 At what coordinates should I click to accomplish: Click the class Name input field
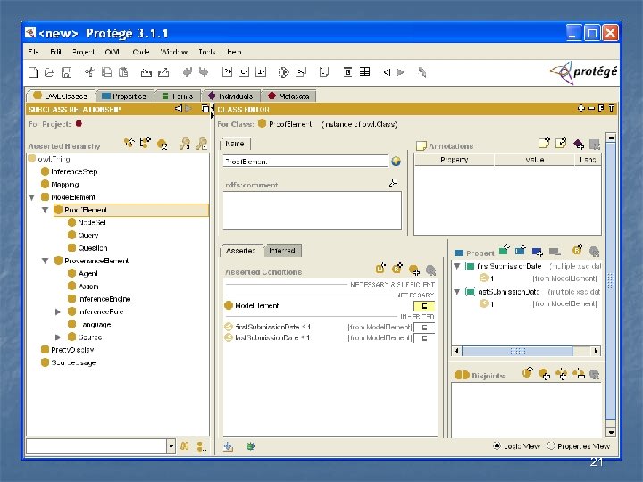click(x=305, y=161)
